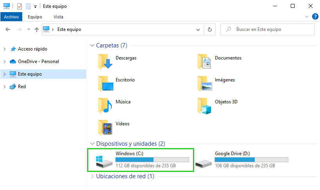Expand OneDrive - Personal tree node
The height and width of the screenshot is (190, 320).
[x=4, y=62]
